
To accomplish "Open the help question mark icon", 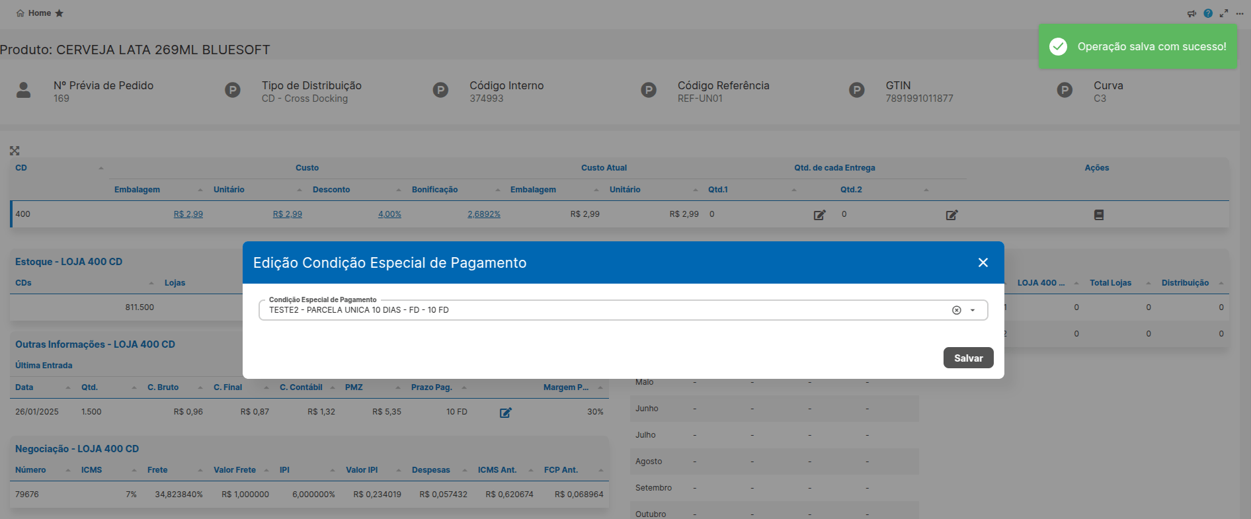I will pyautogui.click(x=1208, y=13).
